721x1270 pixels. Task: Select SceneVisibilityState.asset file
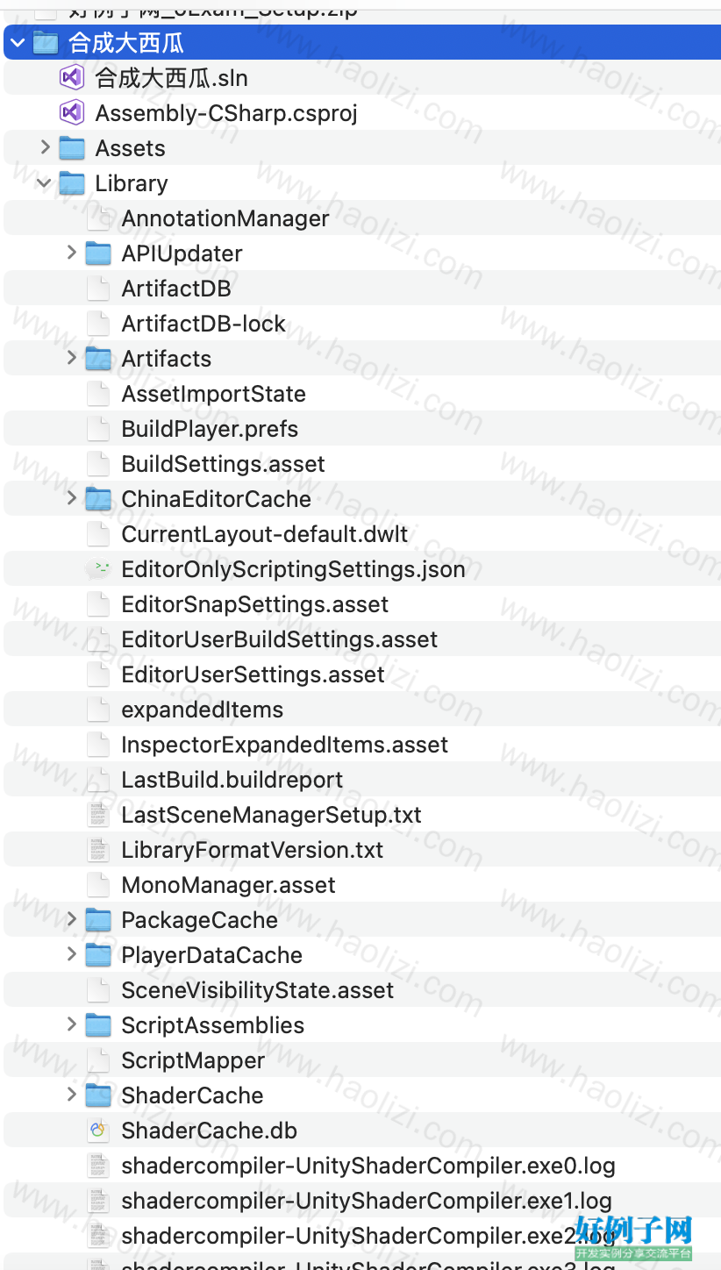click(x=257, y=990)
